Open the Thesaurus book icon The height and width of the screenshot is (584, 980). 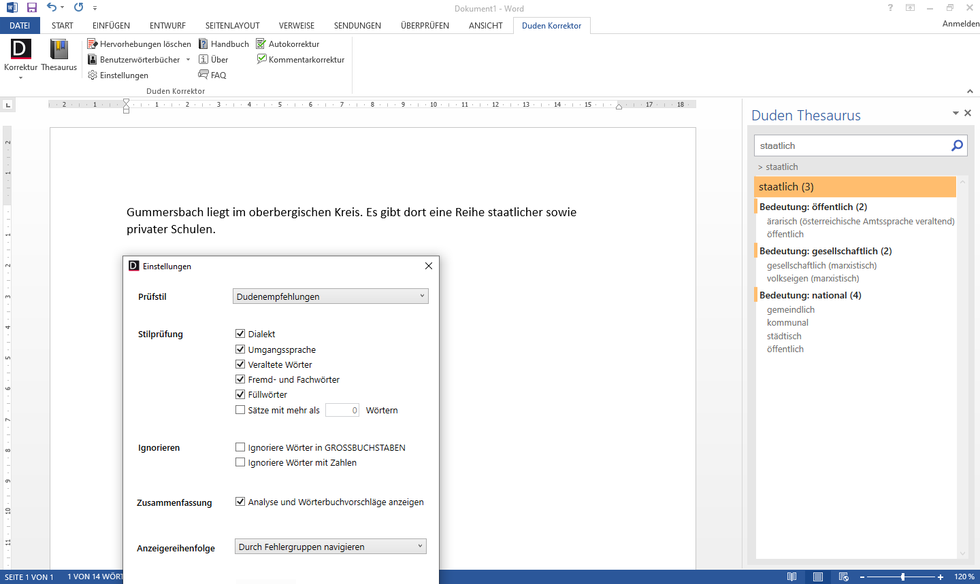pos(59,54)
